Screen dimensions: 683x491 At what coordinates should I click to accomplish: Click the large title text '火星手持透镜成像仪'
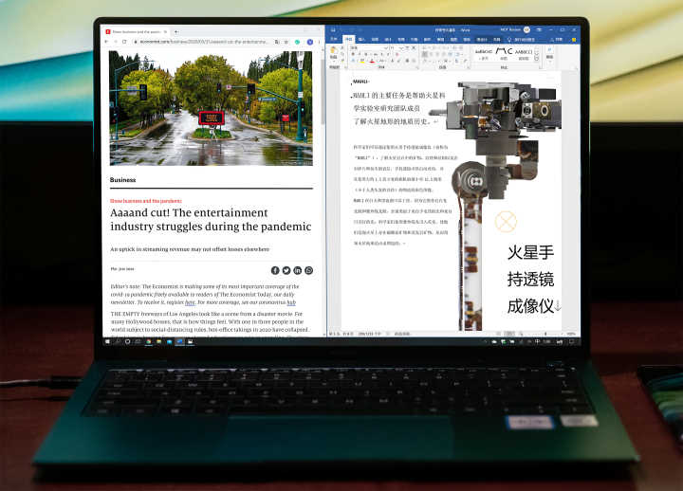tap(530, 279)
